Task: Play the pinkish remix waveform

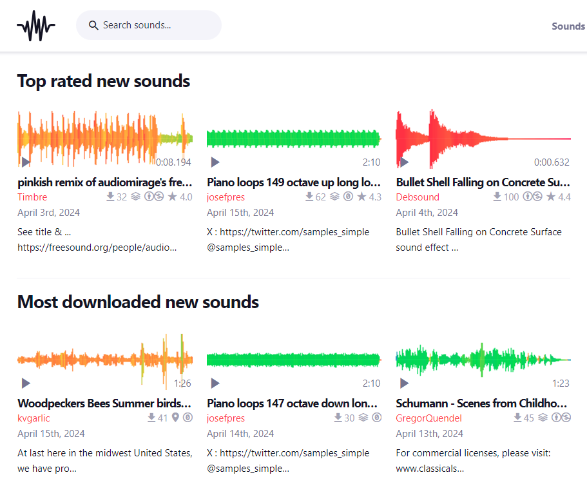Action: pos(25,162)
